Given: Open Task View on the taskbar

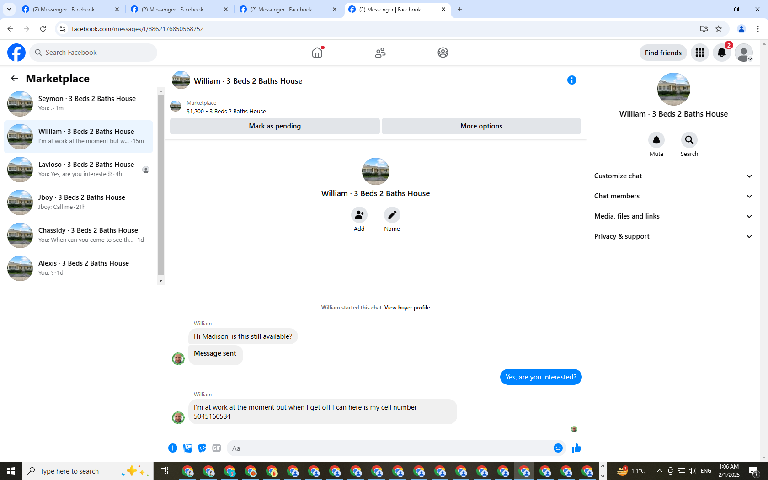Looking at the screenshot, I should 165,471.
